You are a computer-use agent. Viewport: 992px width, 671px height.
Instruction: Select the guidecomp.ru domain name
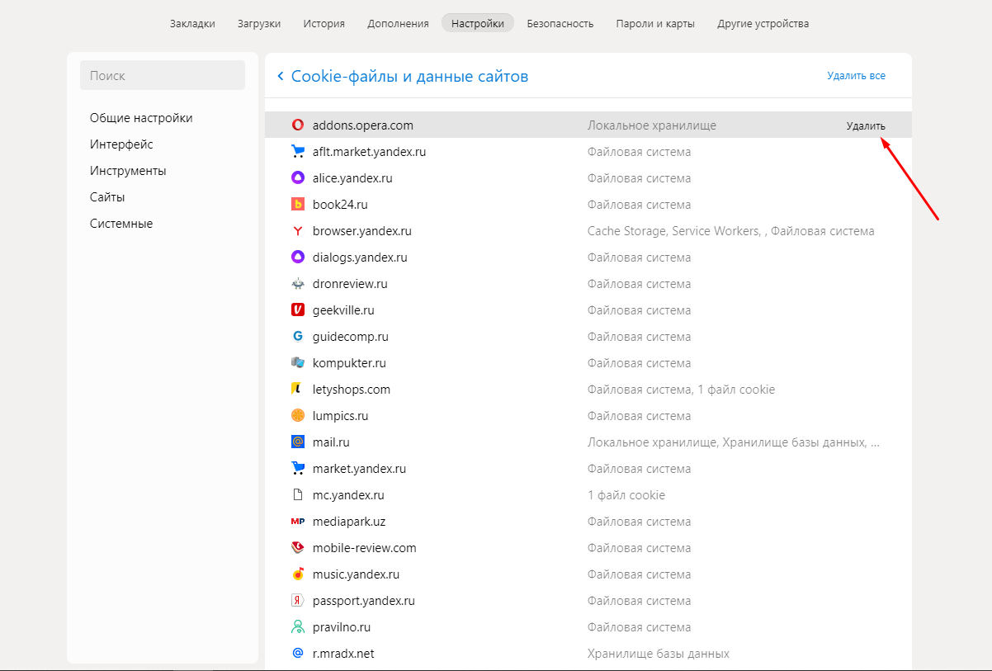coord(351,337)
